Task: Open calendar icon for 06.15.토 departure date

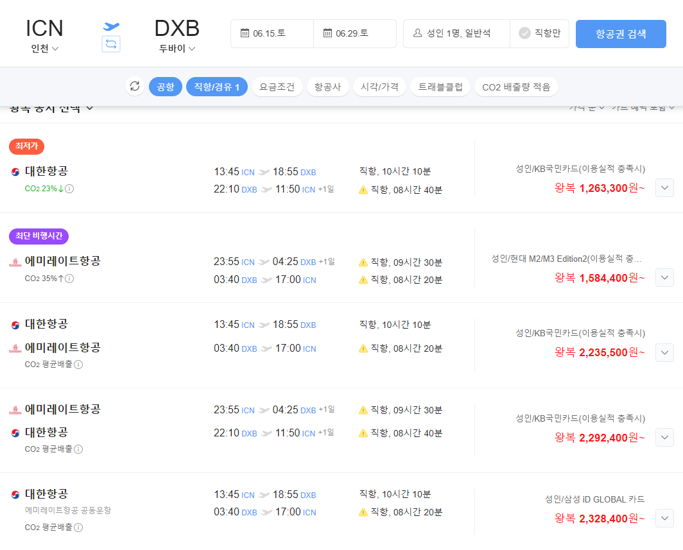Action: click(245, 33)
